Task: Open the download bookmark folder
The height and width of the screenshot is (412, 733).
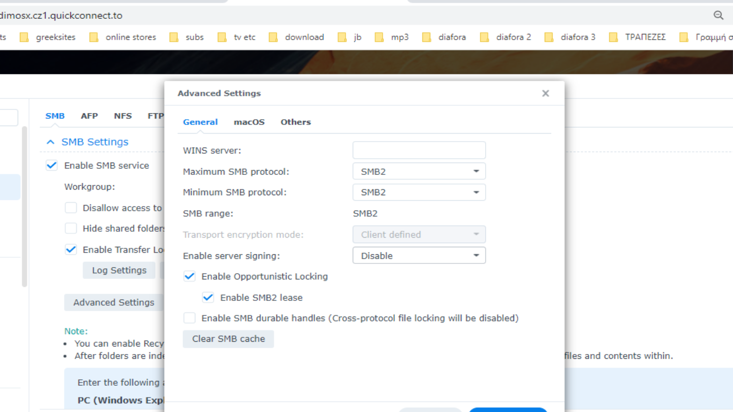Action: (x=297, y=37)
